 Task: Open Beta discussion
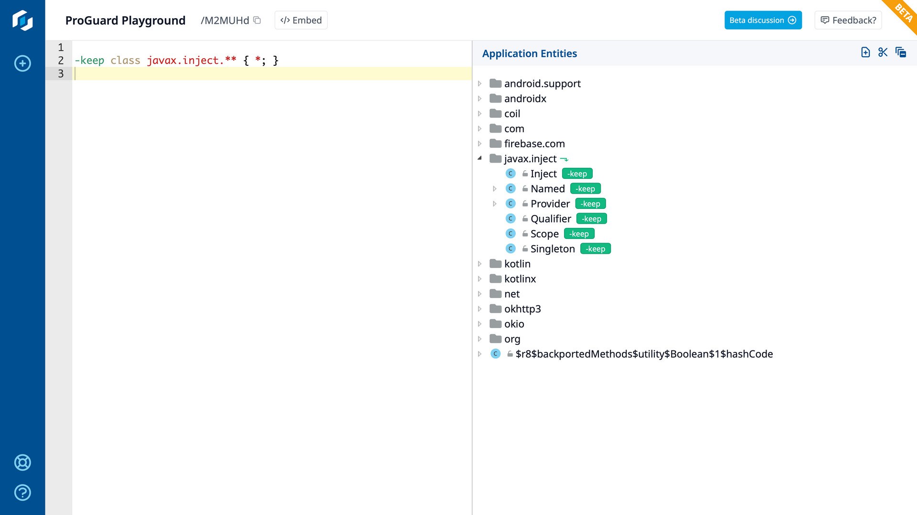763,20
